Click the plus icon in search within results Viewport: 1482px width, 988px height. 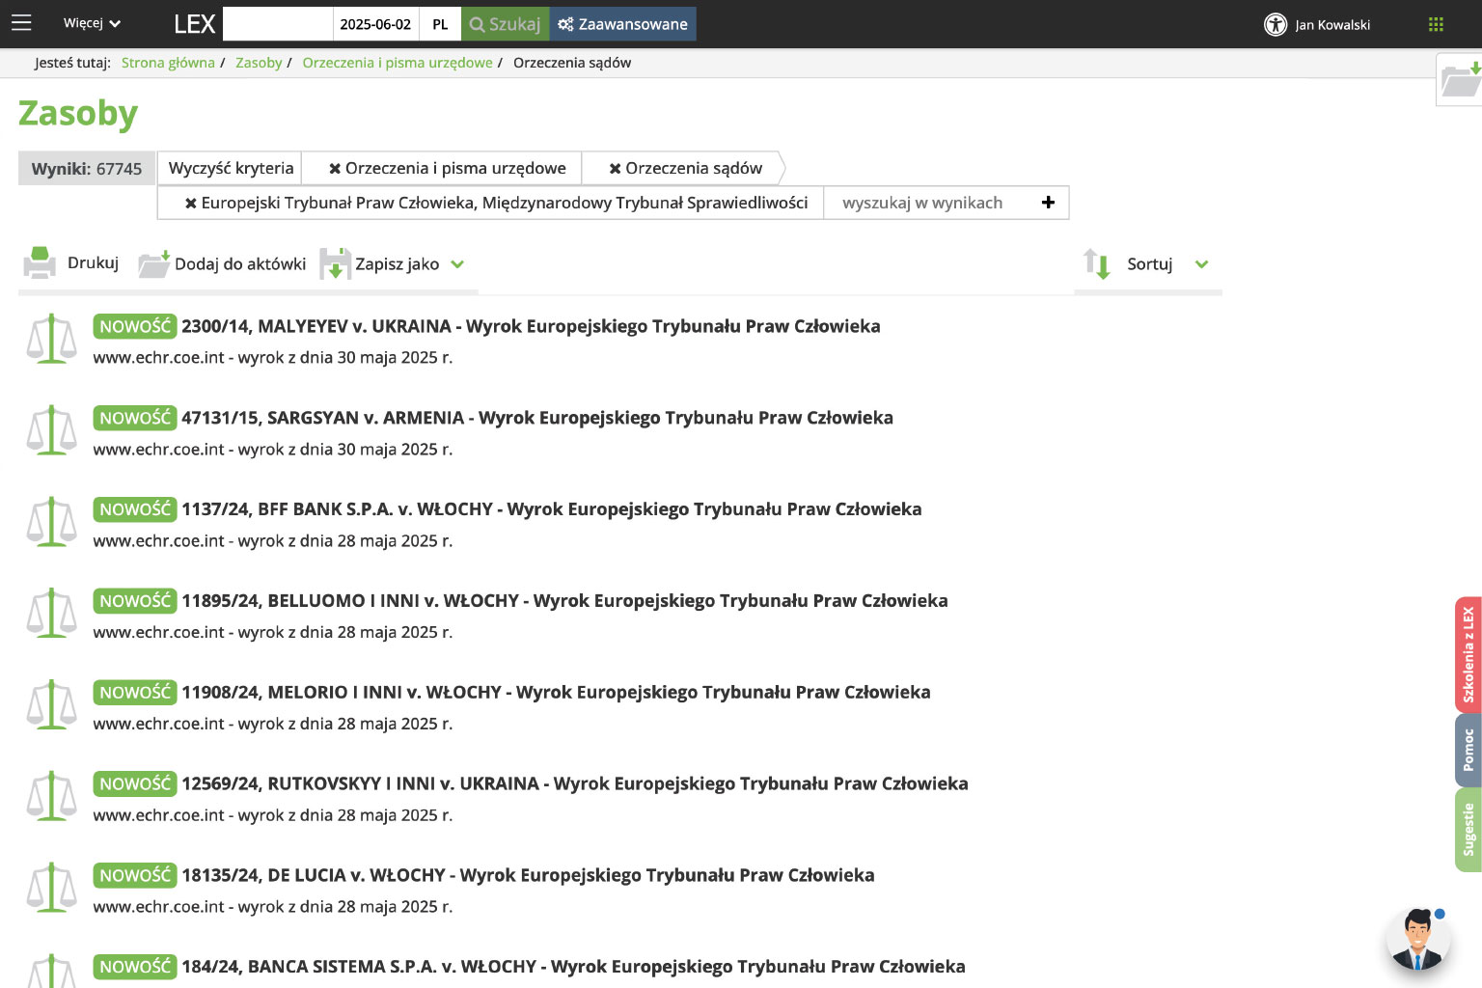[x=1048, y=203]
